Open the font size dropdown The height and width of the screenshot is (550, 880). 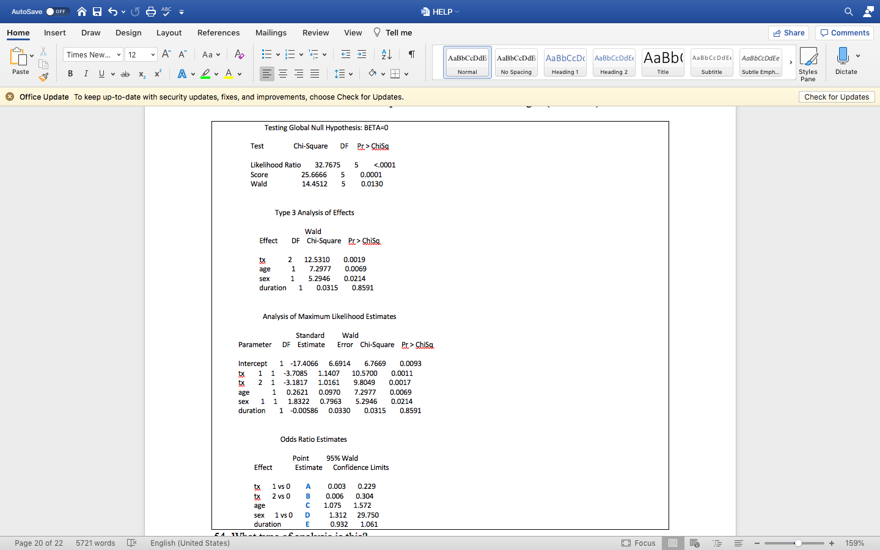153,55
